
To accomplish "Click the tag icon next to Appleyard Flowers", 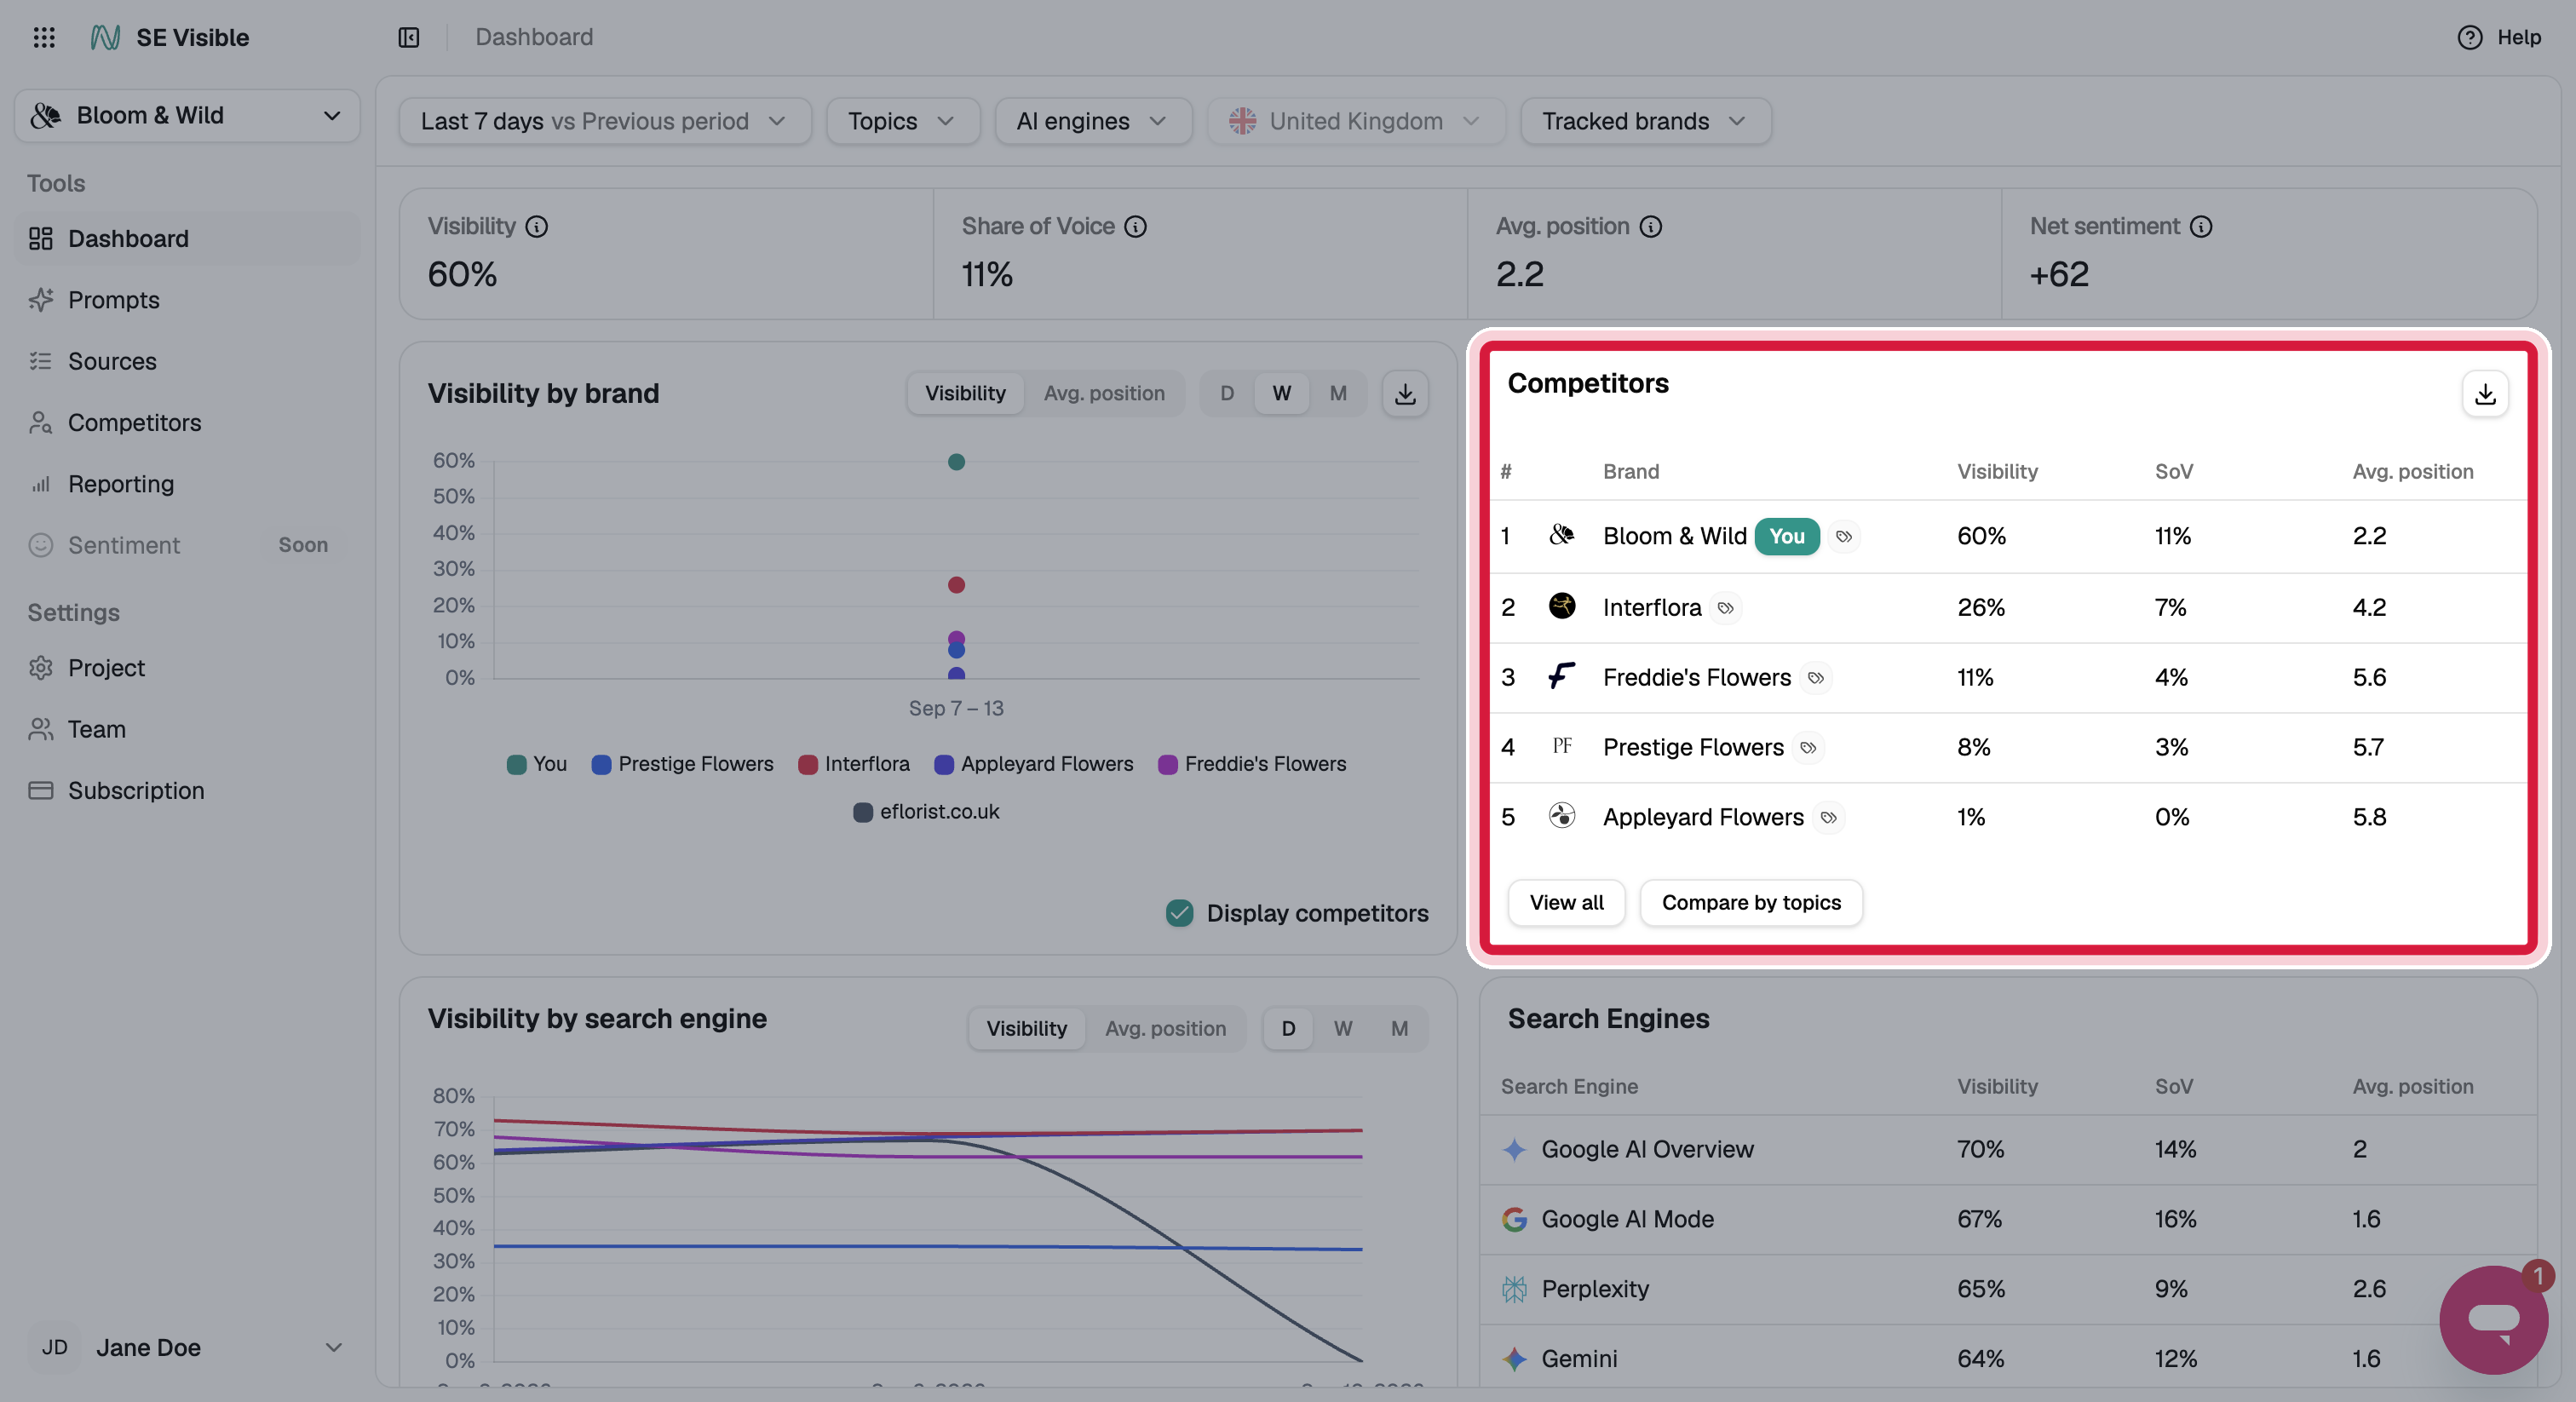I will tap(1828, 818).
